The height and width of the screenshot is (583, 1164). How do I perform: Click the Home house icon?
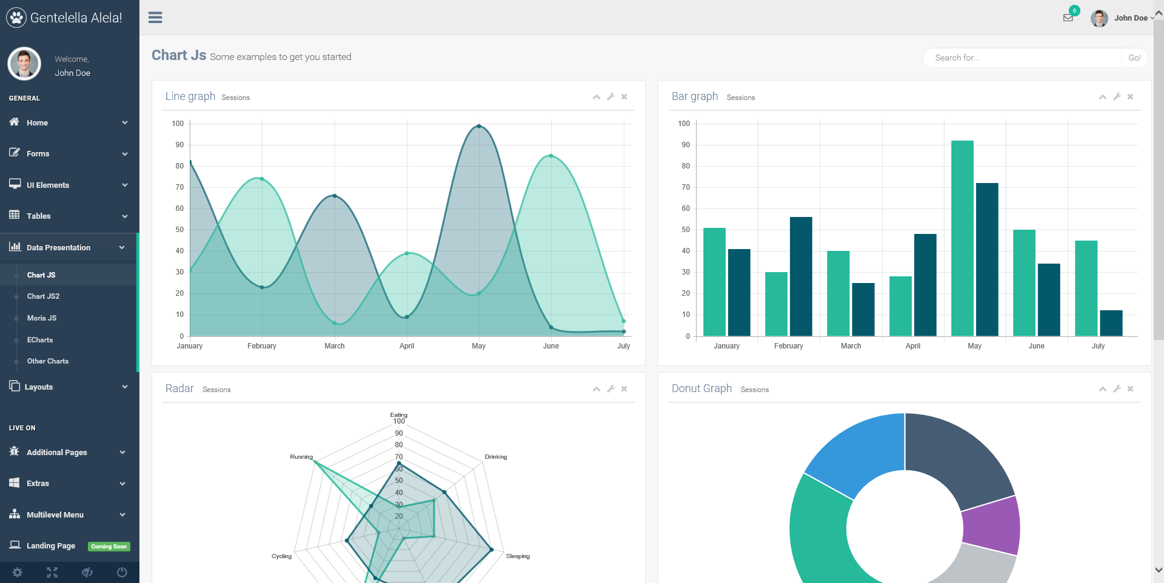point(15,122)
